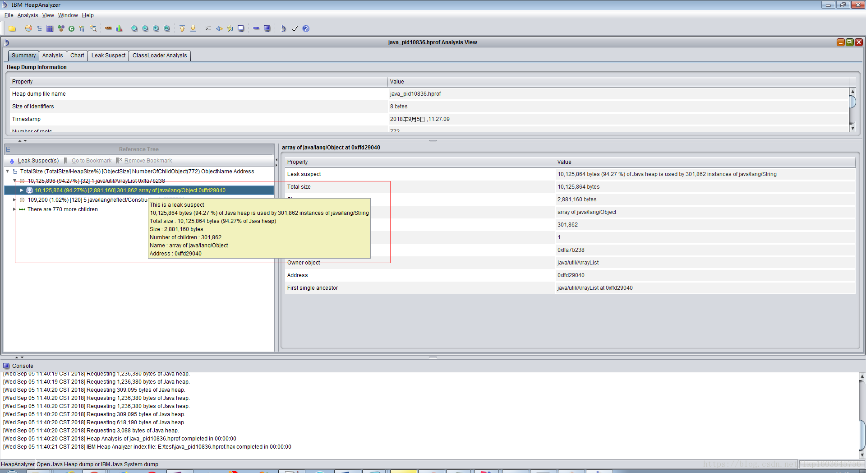Image resolution: width=866 pixels, height=473 pixels.
Task: Expand the 109,200 java/lang/reflect/Constructor node
Action: pyautogui.click(x=14, y=200)
